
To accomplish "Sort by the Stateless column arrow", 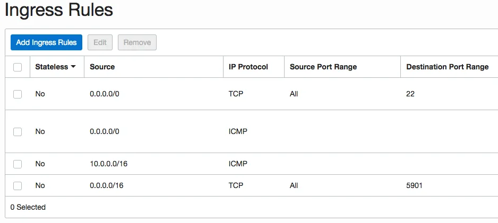I will (x=73, y=67).
